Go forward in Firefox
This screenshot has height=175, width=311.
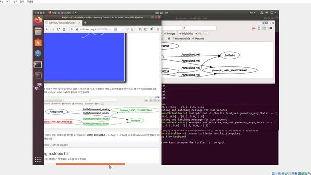tap(53, 29)
